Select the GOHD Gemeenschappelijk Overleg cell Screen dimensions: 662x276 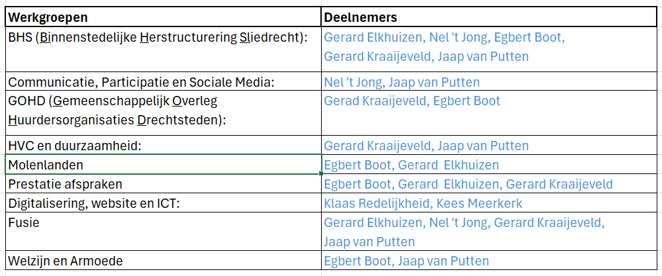[x=162, y=113]
